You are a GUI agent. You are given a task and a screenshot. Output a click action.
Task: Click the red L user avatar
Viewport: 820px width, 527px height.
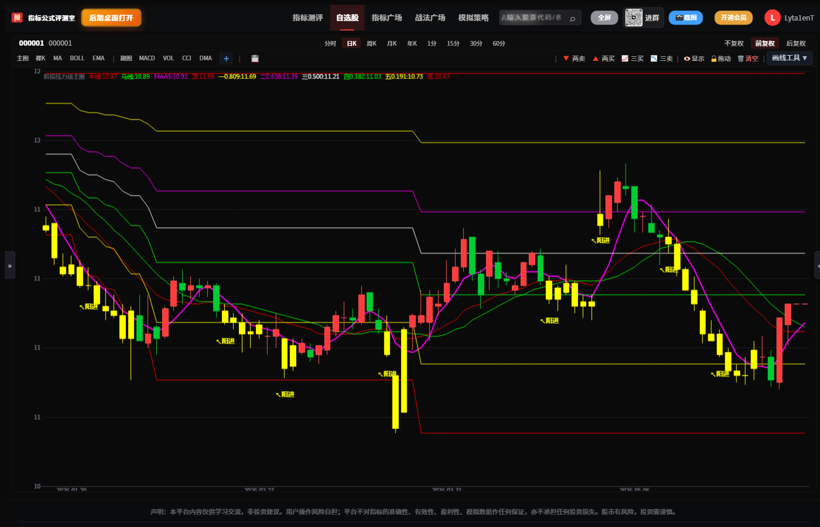[772, 18]
